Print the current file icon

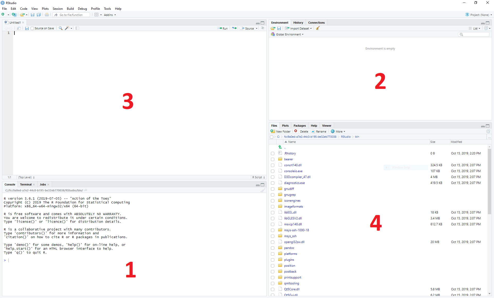coord(47,15)
